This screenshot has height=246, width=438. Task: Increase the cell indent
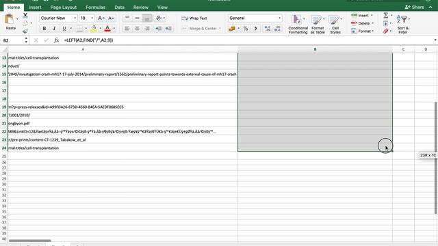click(168, 29)
